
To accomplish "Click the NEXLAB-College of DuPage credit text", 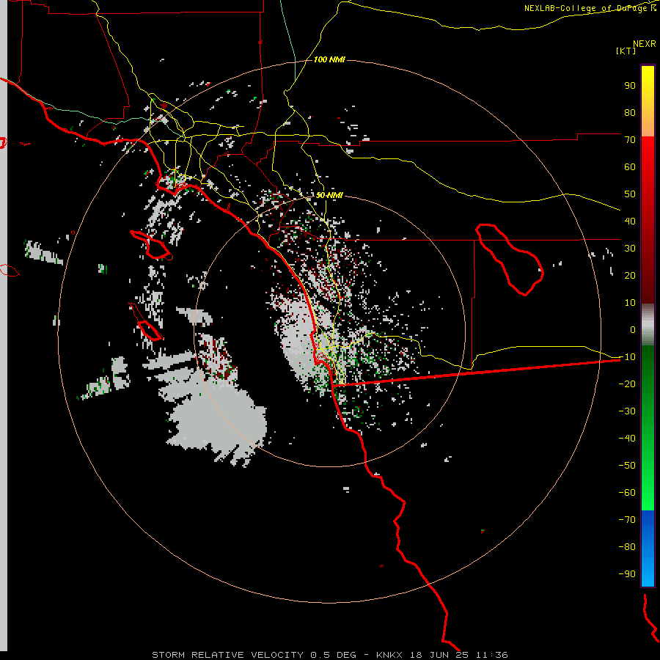I will [x=590, y=8].
